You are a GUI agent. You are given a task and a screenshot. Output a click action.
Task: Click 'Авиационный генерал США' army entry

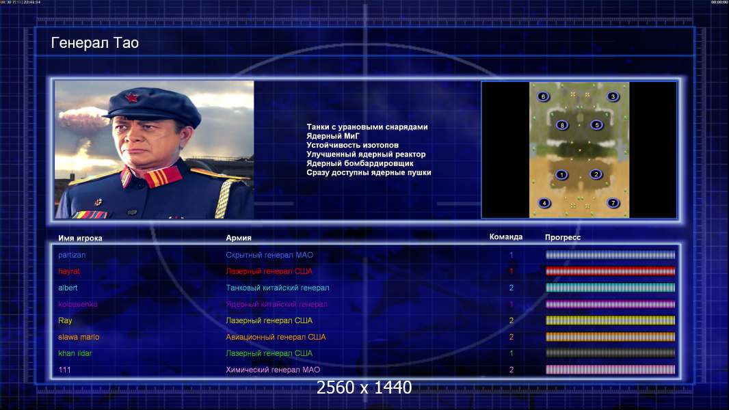276,337
